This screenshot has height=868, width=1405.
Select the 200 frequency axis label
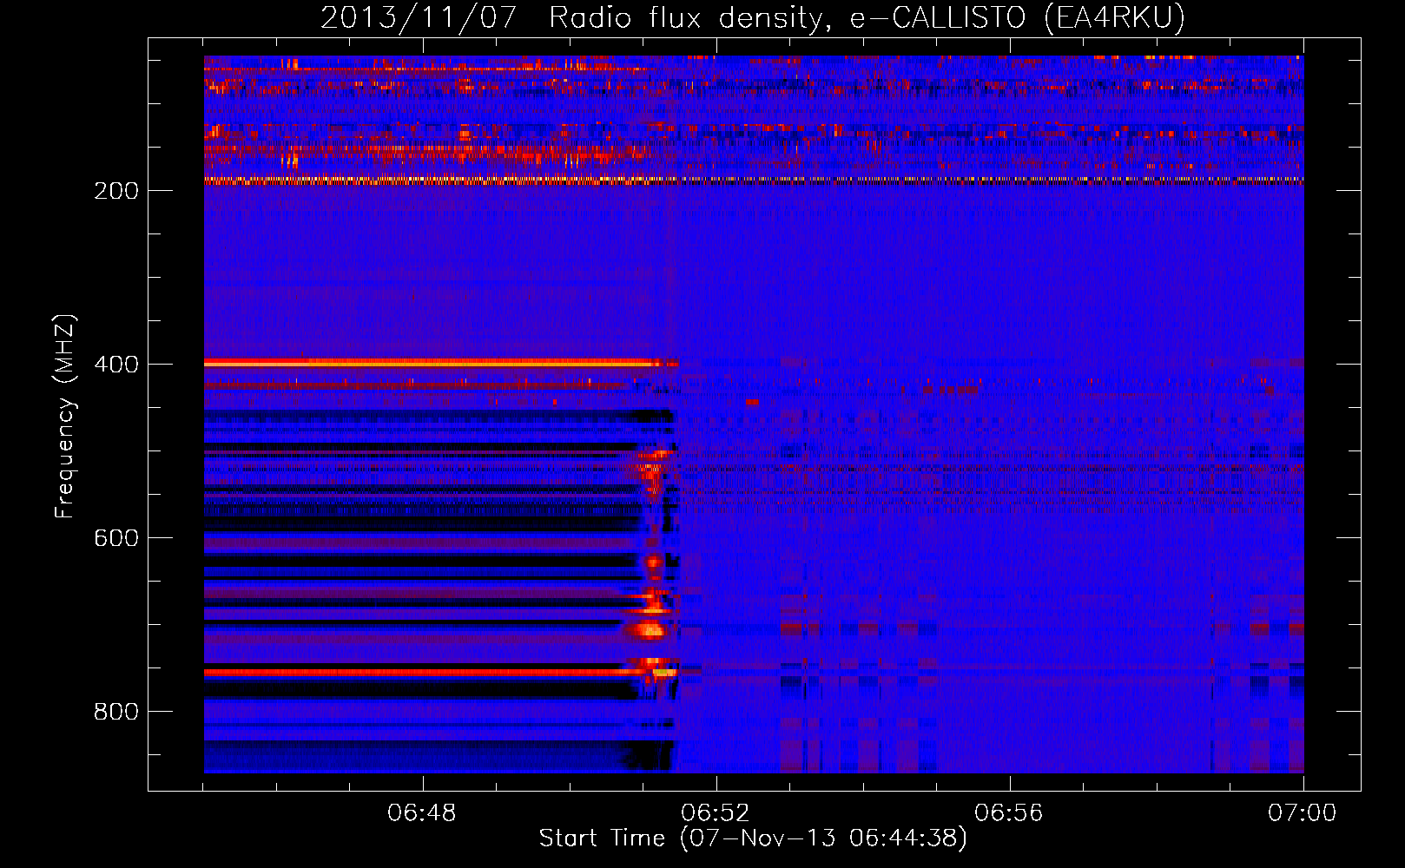click(116, 191)
